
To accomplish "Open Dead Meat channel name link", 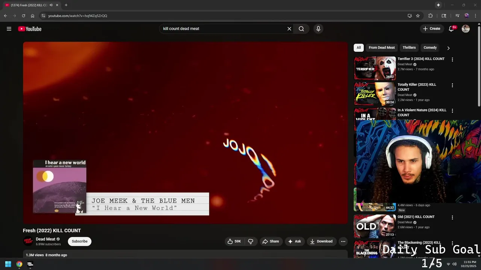I will click(x=45, y=239).
